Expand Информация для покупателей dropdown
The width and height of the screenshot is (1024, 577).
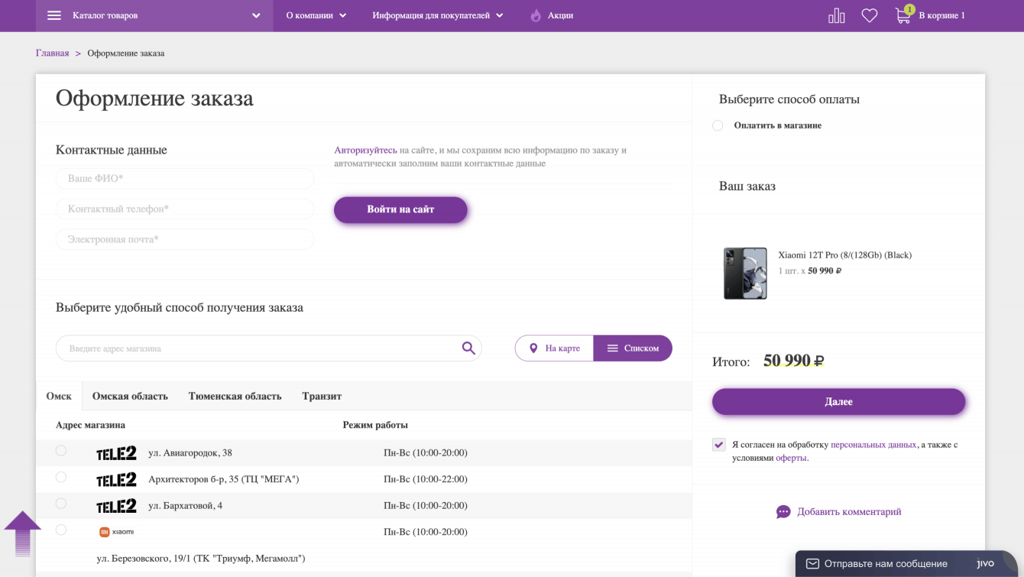[x=438, y=15]
